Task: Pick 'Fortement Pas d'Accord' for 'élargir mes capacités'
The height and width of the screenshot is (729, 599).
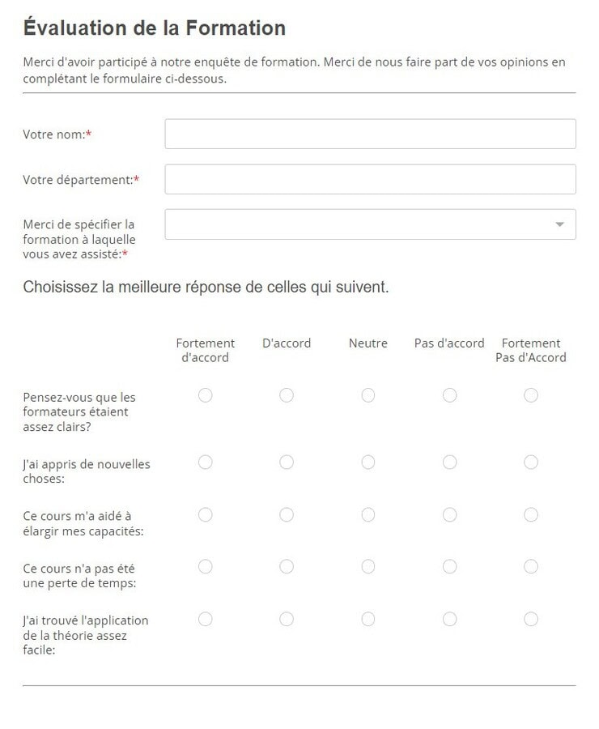Action: [x=531, y=515]
